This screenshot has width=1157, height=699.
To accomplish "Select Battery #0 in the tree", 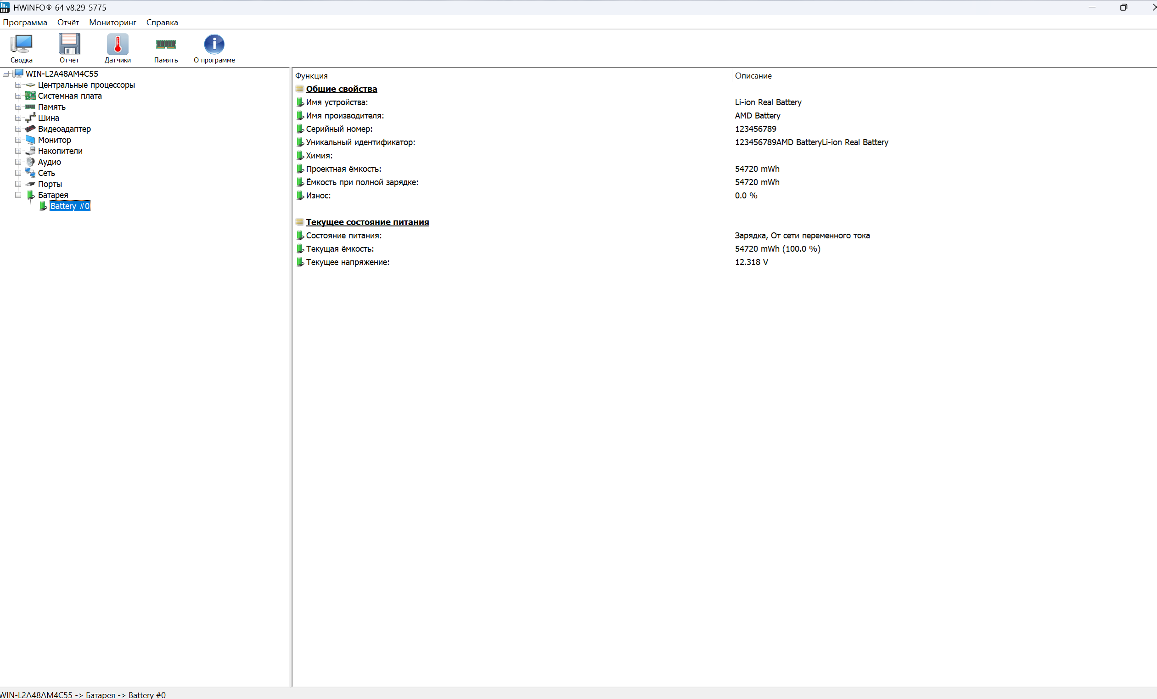I will [69, 206].
